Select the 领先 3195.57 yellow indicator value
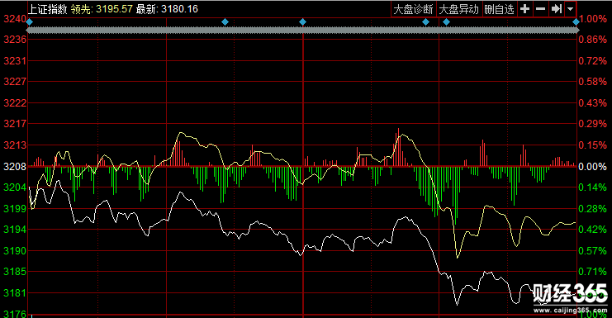 102,9
